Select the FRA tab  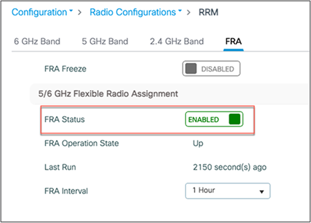point(233,42)
